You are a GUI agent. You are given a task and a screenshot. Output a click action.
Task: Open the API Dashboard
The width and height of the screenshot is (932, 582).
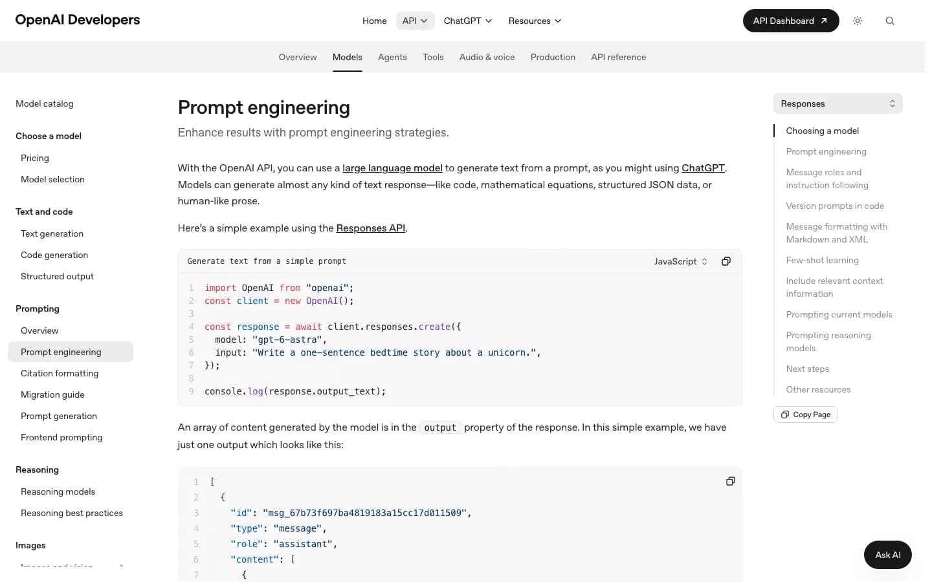pyautogui.click(x=791, y=21)
